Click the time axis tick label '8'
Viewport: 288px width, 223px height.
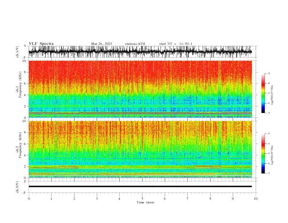(x=210, y=199)
